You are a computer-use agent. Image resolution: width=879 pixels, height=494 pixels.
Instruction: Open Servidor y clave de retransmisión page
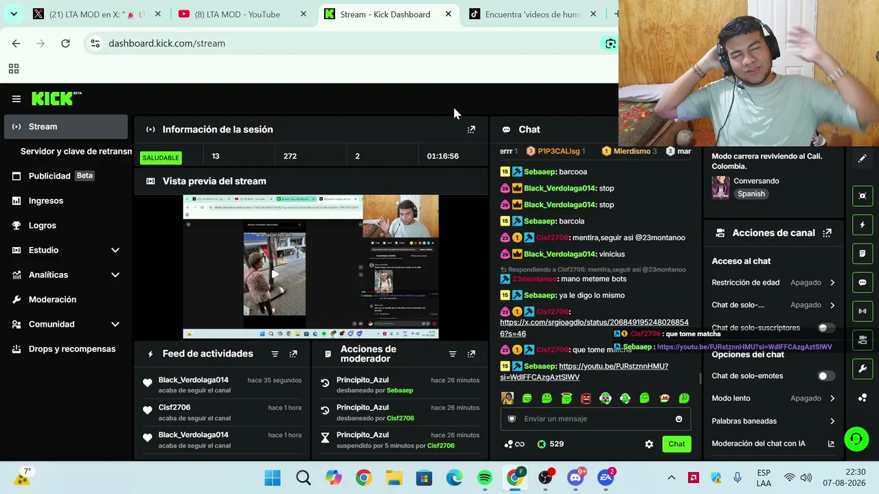pos(76,152)
